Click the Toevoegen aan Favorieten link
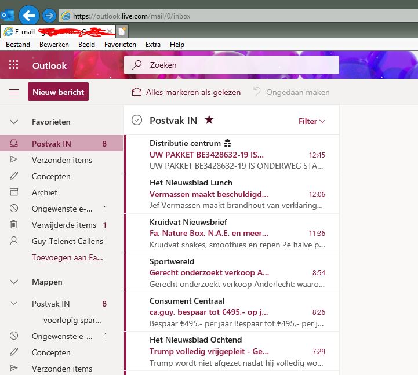The image size is (418, 375). [x=66, y=257]
